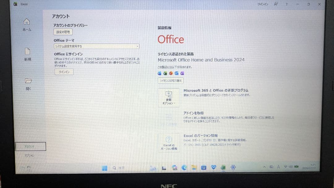Select the ホーム icon in the sidebar
The image size is (334, 188).
[27, 22]
